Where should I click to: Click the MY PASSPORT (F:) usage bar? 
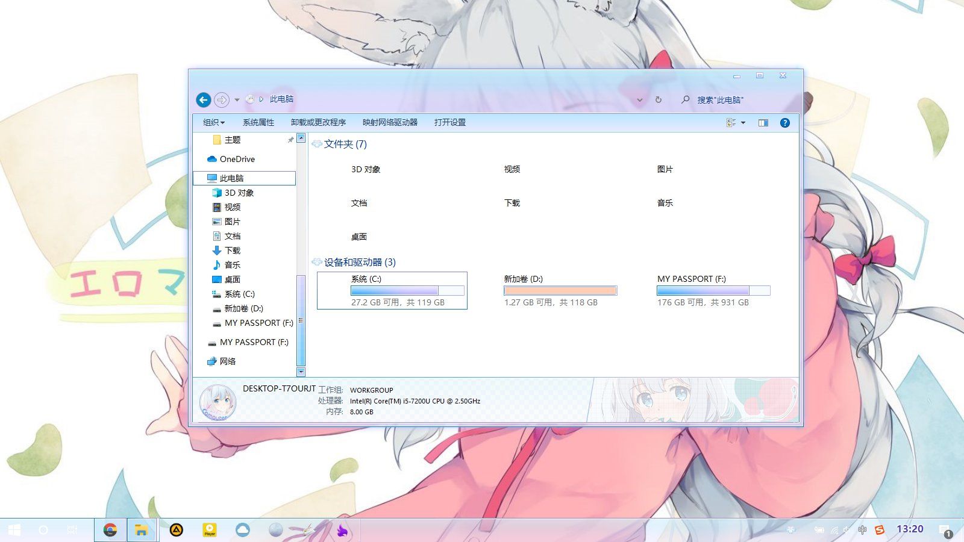point(713,291)
